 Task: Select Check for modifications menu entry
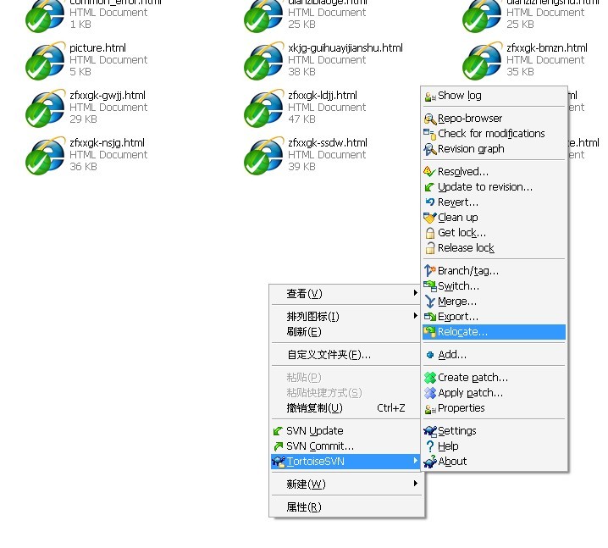click(x=494, y=134)
